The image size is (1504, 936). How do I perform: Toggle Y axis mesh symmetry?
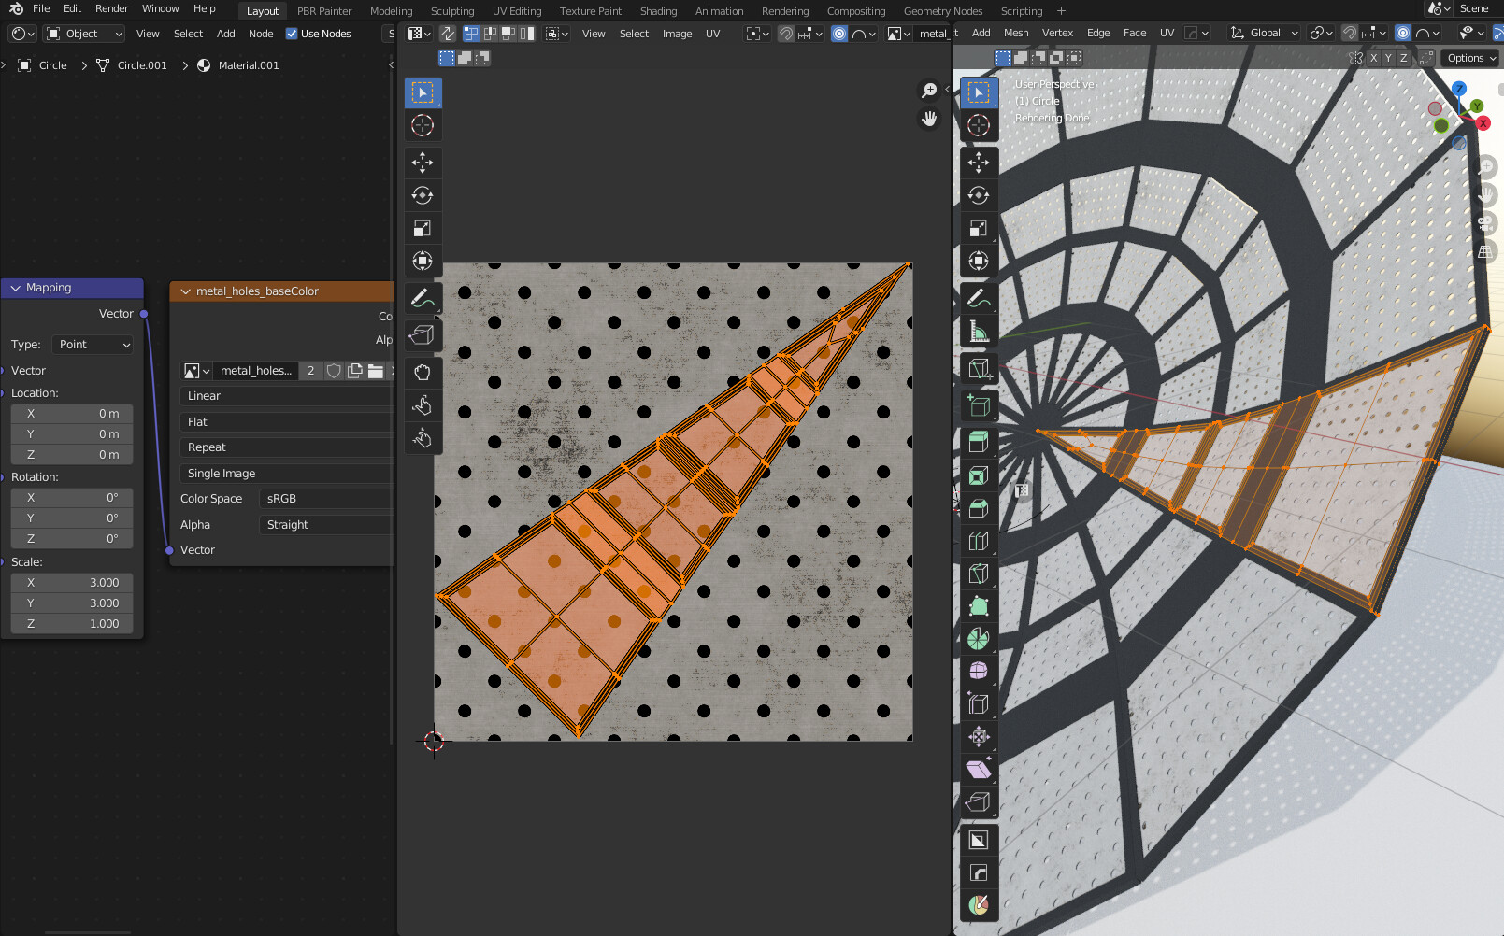coord(1388,58)
